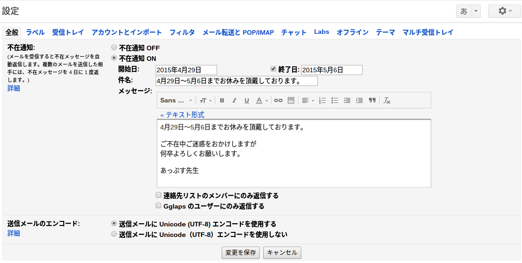Screen dimensions: 522x263
Task: Open the text size dropdown
Action: point(206,101)
